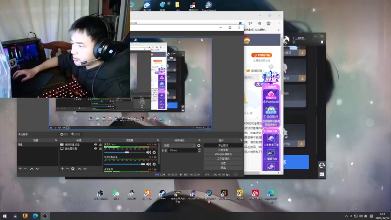Screen dimensions: 391x220
Task: Mute the 麦克风/Aux mixer channel
Action: coord(149,152)
